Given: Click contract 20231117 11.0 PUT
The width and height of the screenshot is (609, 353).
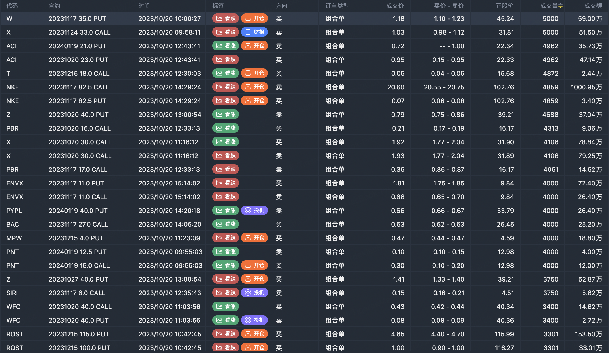Looking at the screenshot, I should [x=76, y=183].
